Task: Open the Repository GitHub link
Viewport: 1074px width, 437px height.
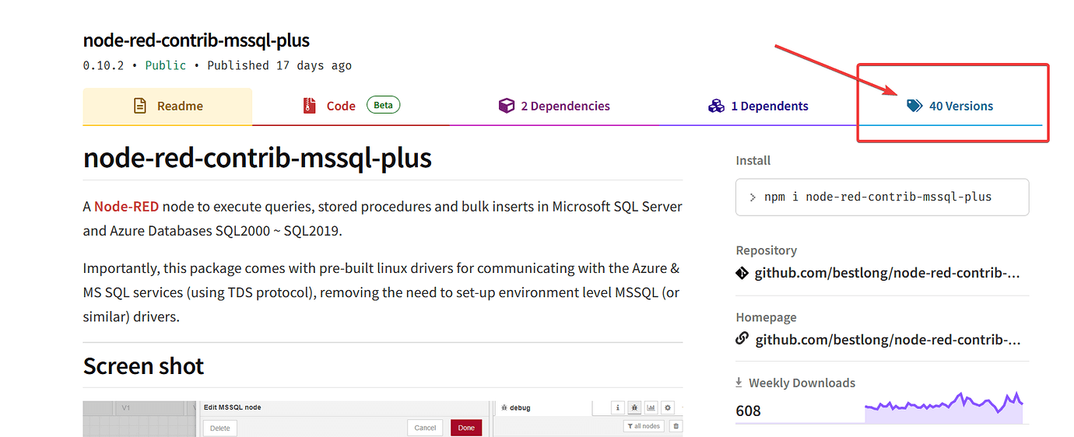Action: point(887,273)
